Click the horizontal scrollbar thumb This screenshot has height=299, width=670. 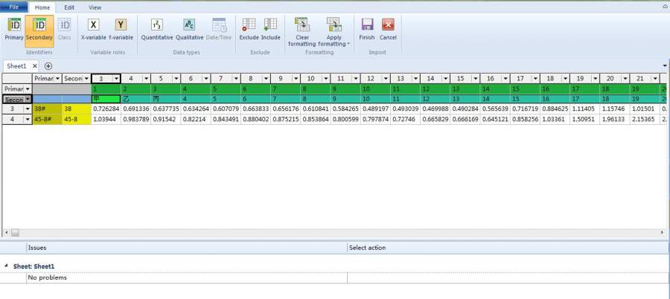pyautogui.click(x=15, y=233)
